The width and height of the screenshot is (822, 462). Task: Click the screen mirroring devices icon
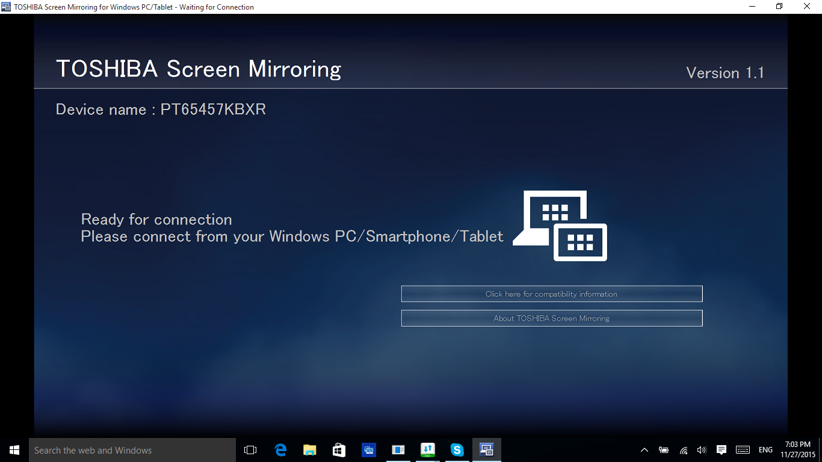[560, 226]
